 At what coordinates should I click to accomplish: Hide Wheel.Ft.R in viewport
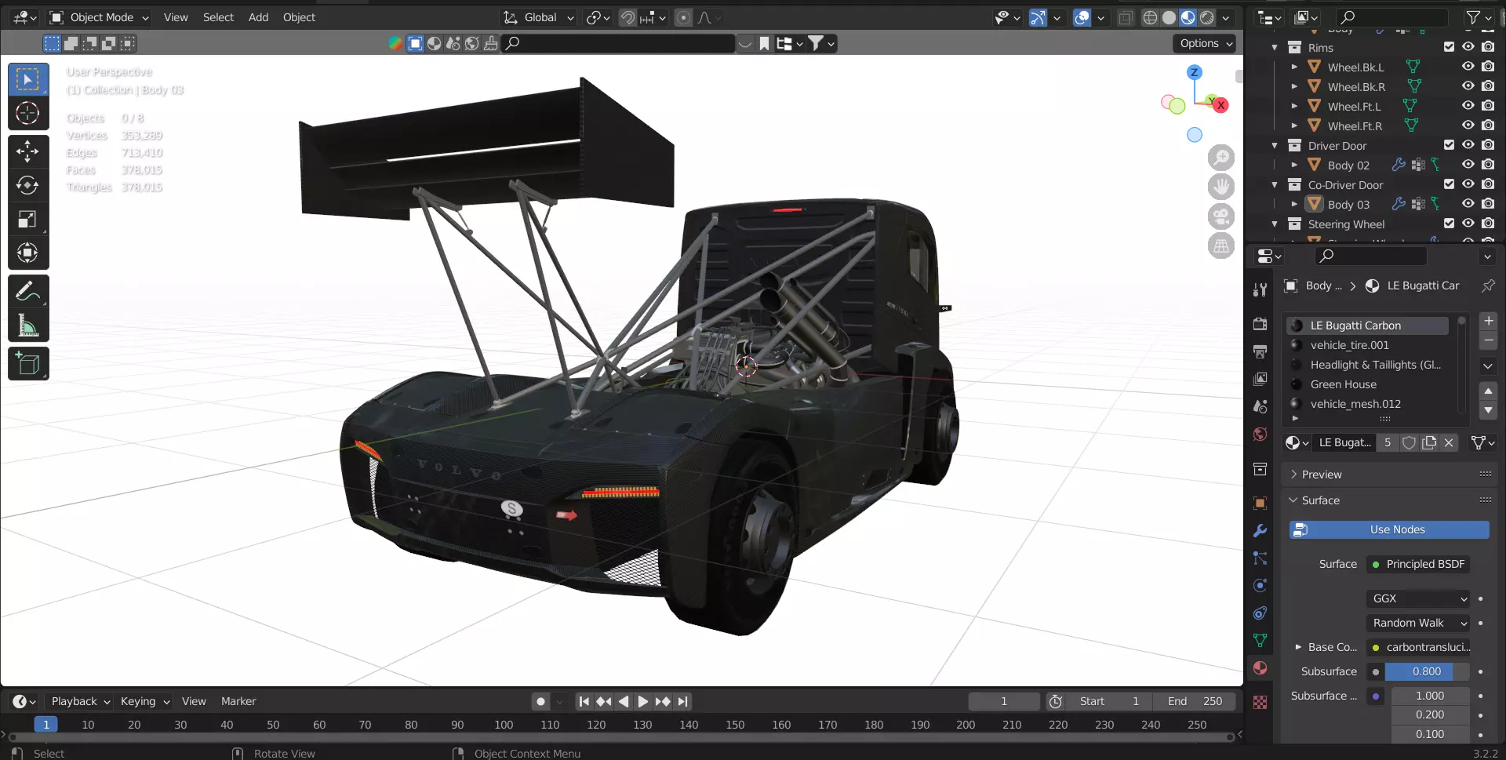(x=1468, y=125)
